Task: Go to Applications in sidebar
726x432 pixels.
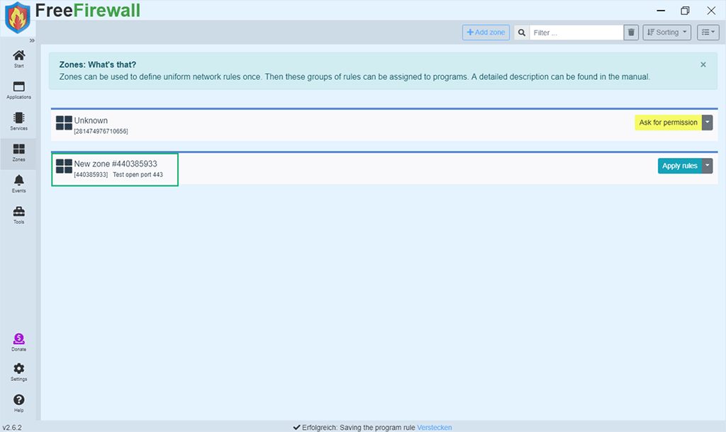Action: [19, 89]
